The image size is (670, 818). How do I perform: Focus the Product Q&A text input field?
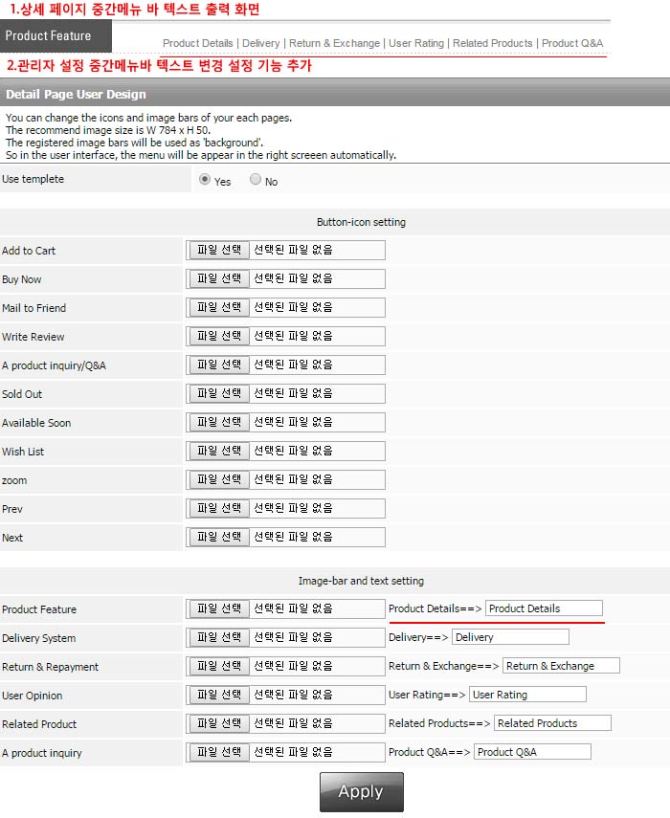tap(532, 752)
